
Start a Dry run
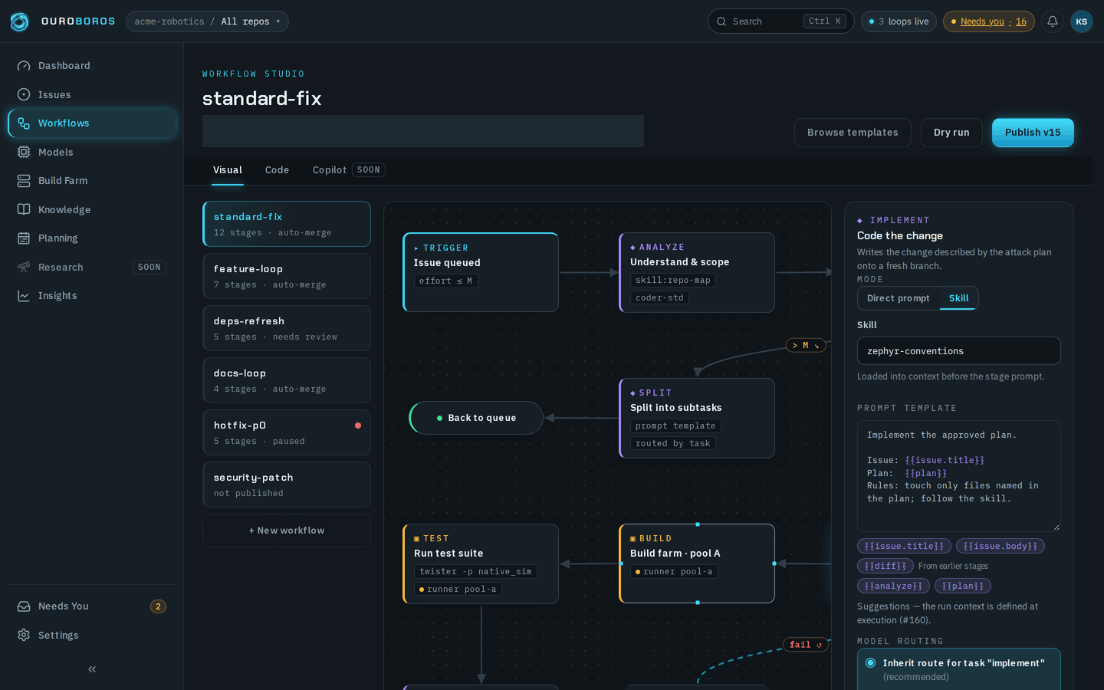coord(951,133)
